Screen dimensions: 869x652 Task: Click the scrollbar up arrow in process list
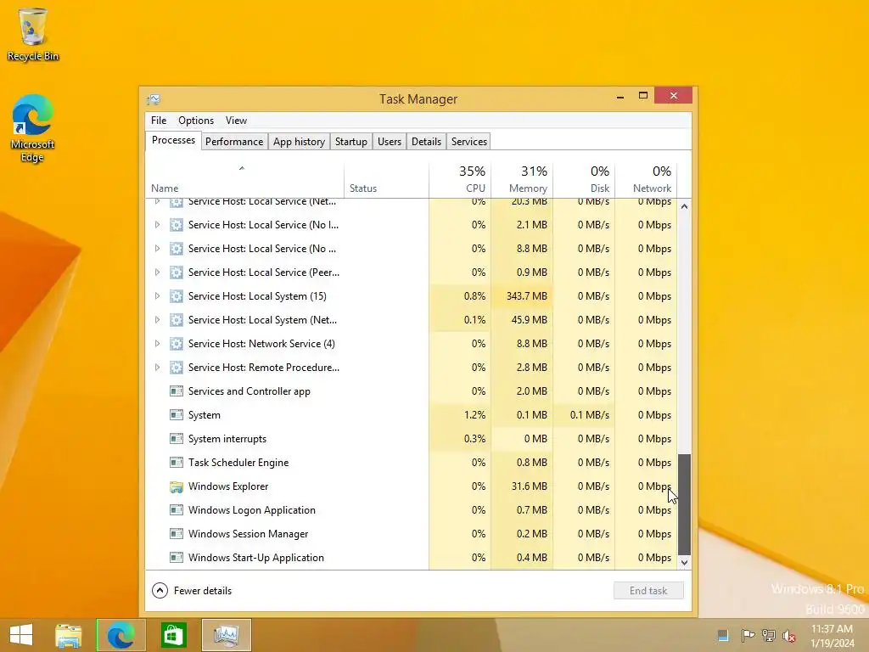coord(685,206)
